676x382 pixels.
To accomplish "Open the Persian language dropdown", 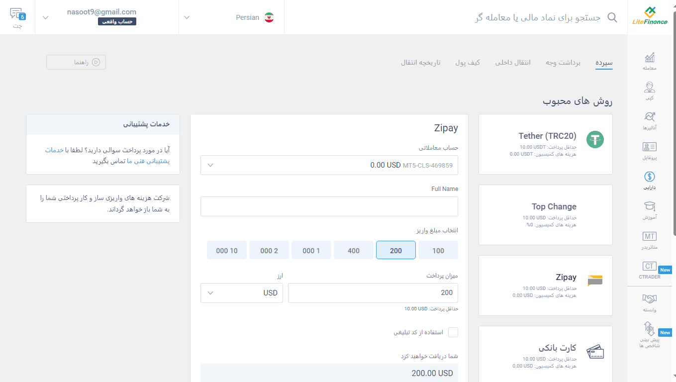I will [x=231, y=17].
